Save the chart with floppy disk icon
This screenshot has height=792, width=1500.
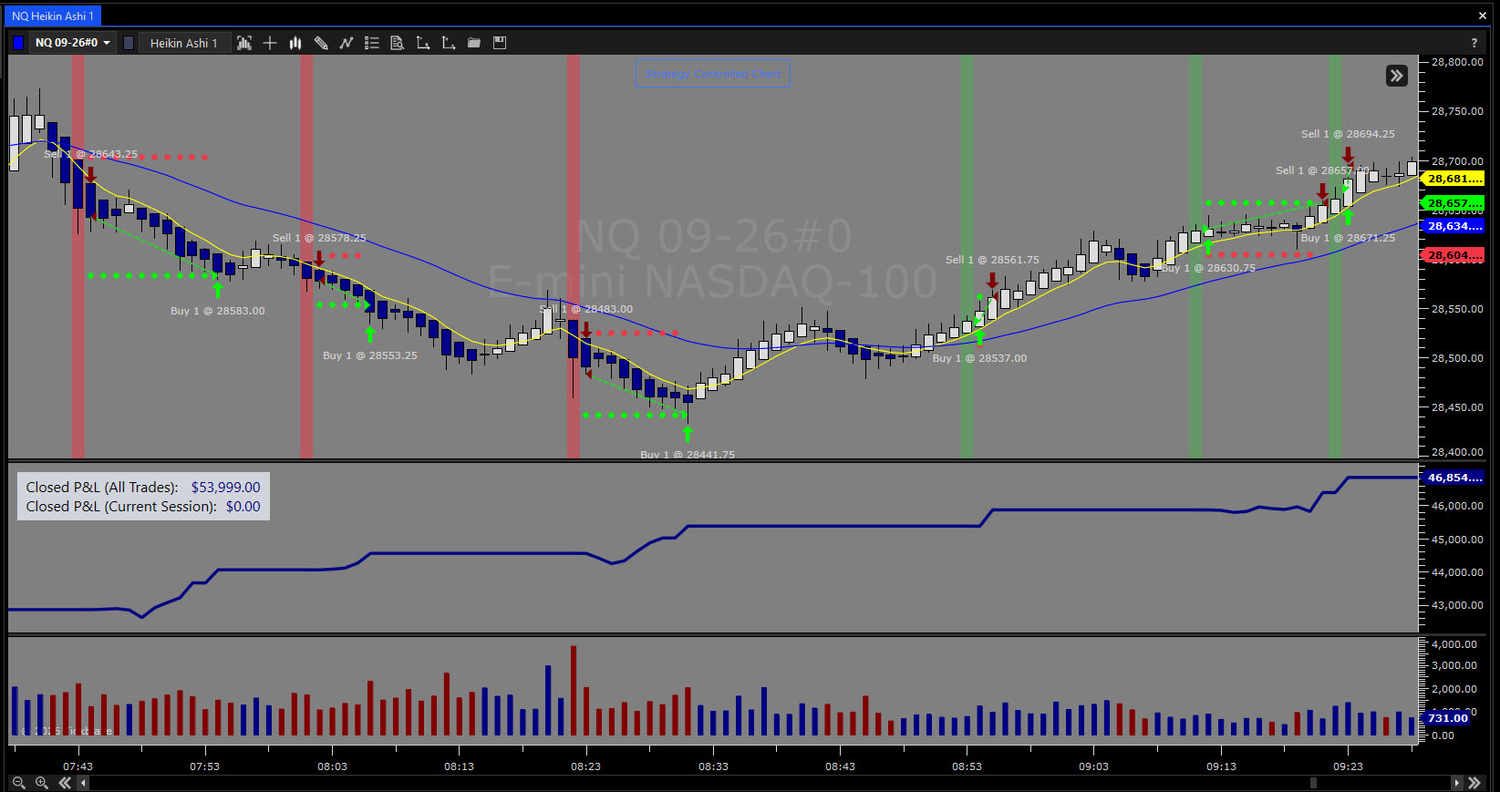pyautogui.click(x=500, y=43)
